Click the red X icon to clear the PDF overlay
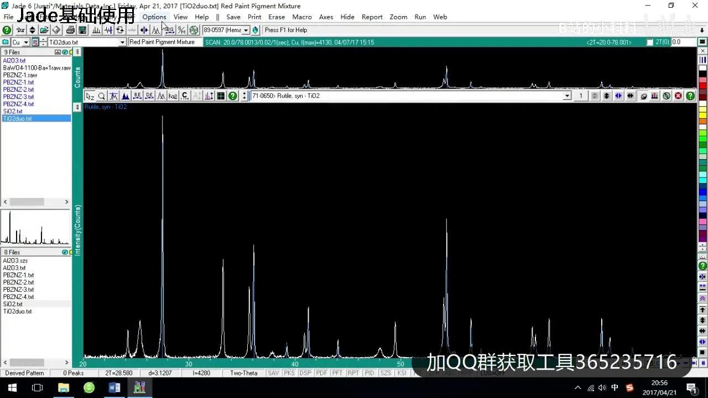The width and height of the screenshot is (708, 398). [678, 96]
